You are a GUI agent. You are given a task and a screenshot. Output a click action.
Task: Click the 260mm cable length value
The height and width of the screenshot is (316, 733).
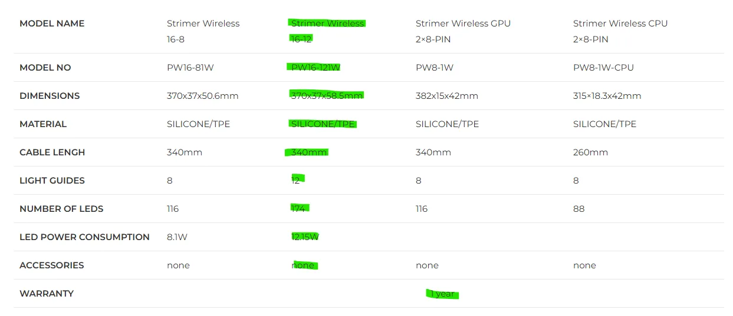590,152
